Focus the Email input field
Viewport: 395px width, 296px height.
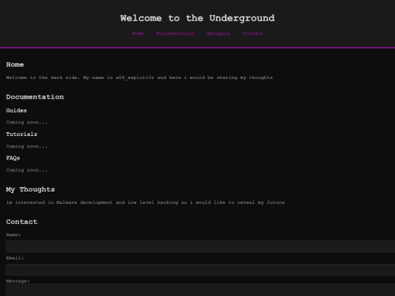point(200,269)
